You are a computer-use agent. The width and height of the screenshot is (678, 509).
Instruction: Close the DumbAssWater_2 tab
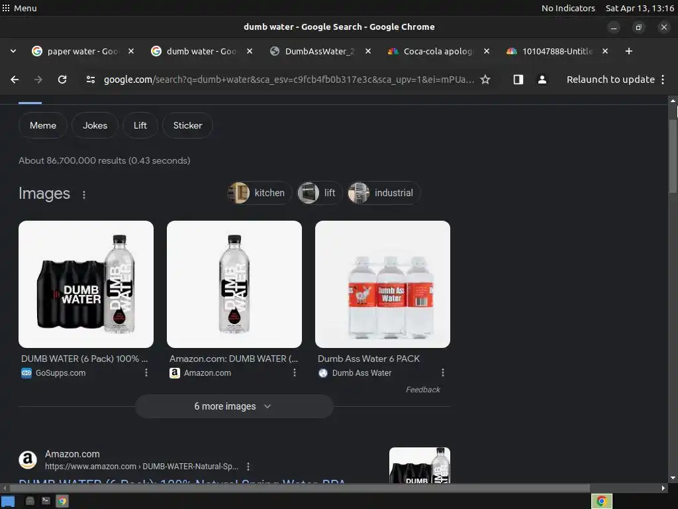(x=368, y=51)
